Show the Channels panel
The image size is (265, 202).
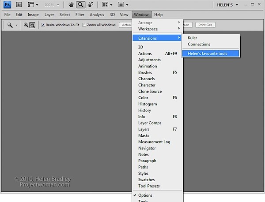click(x=157, y=79)
